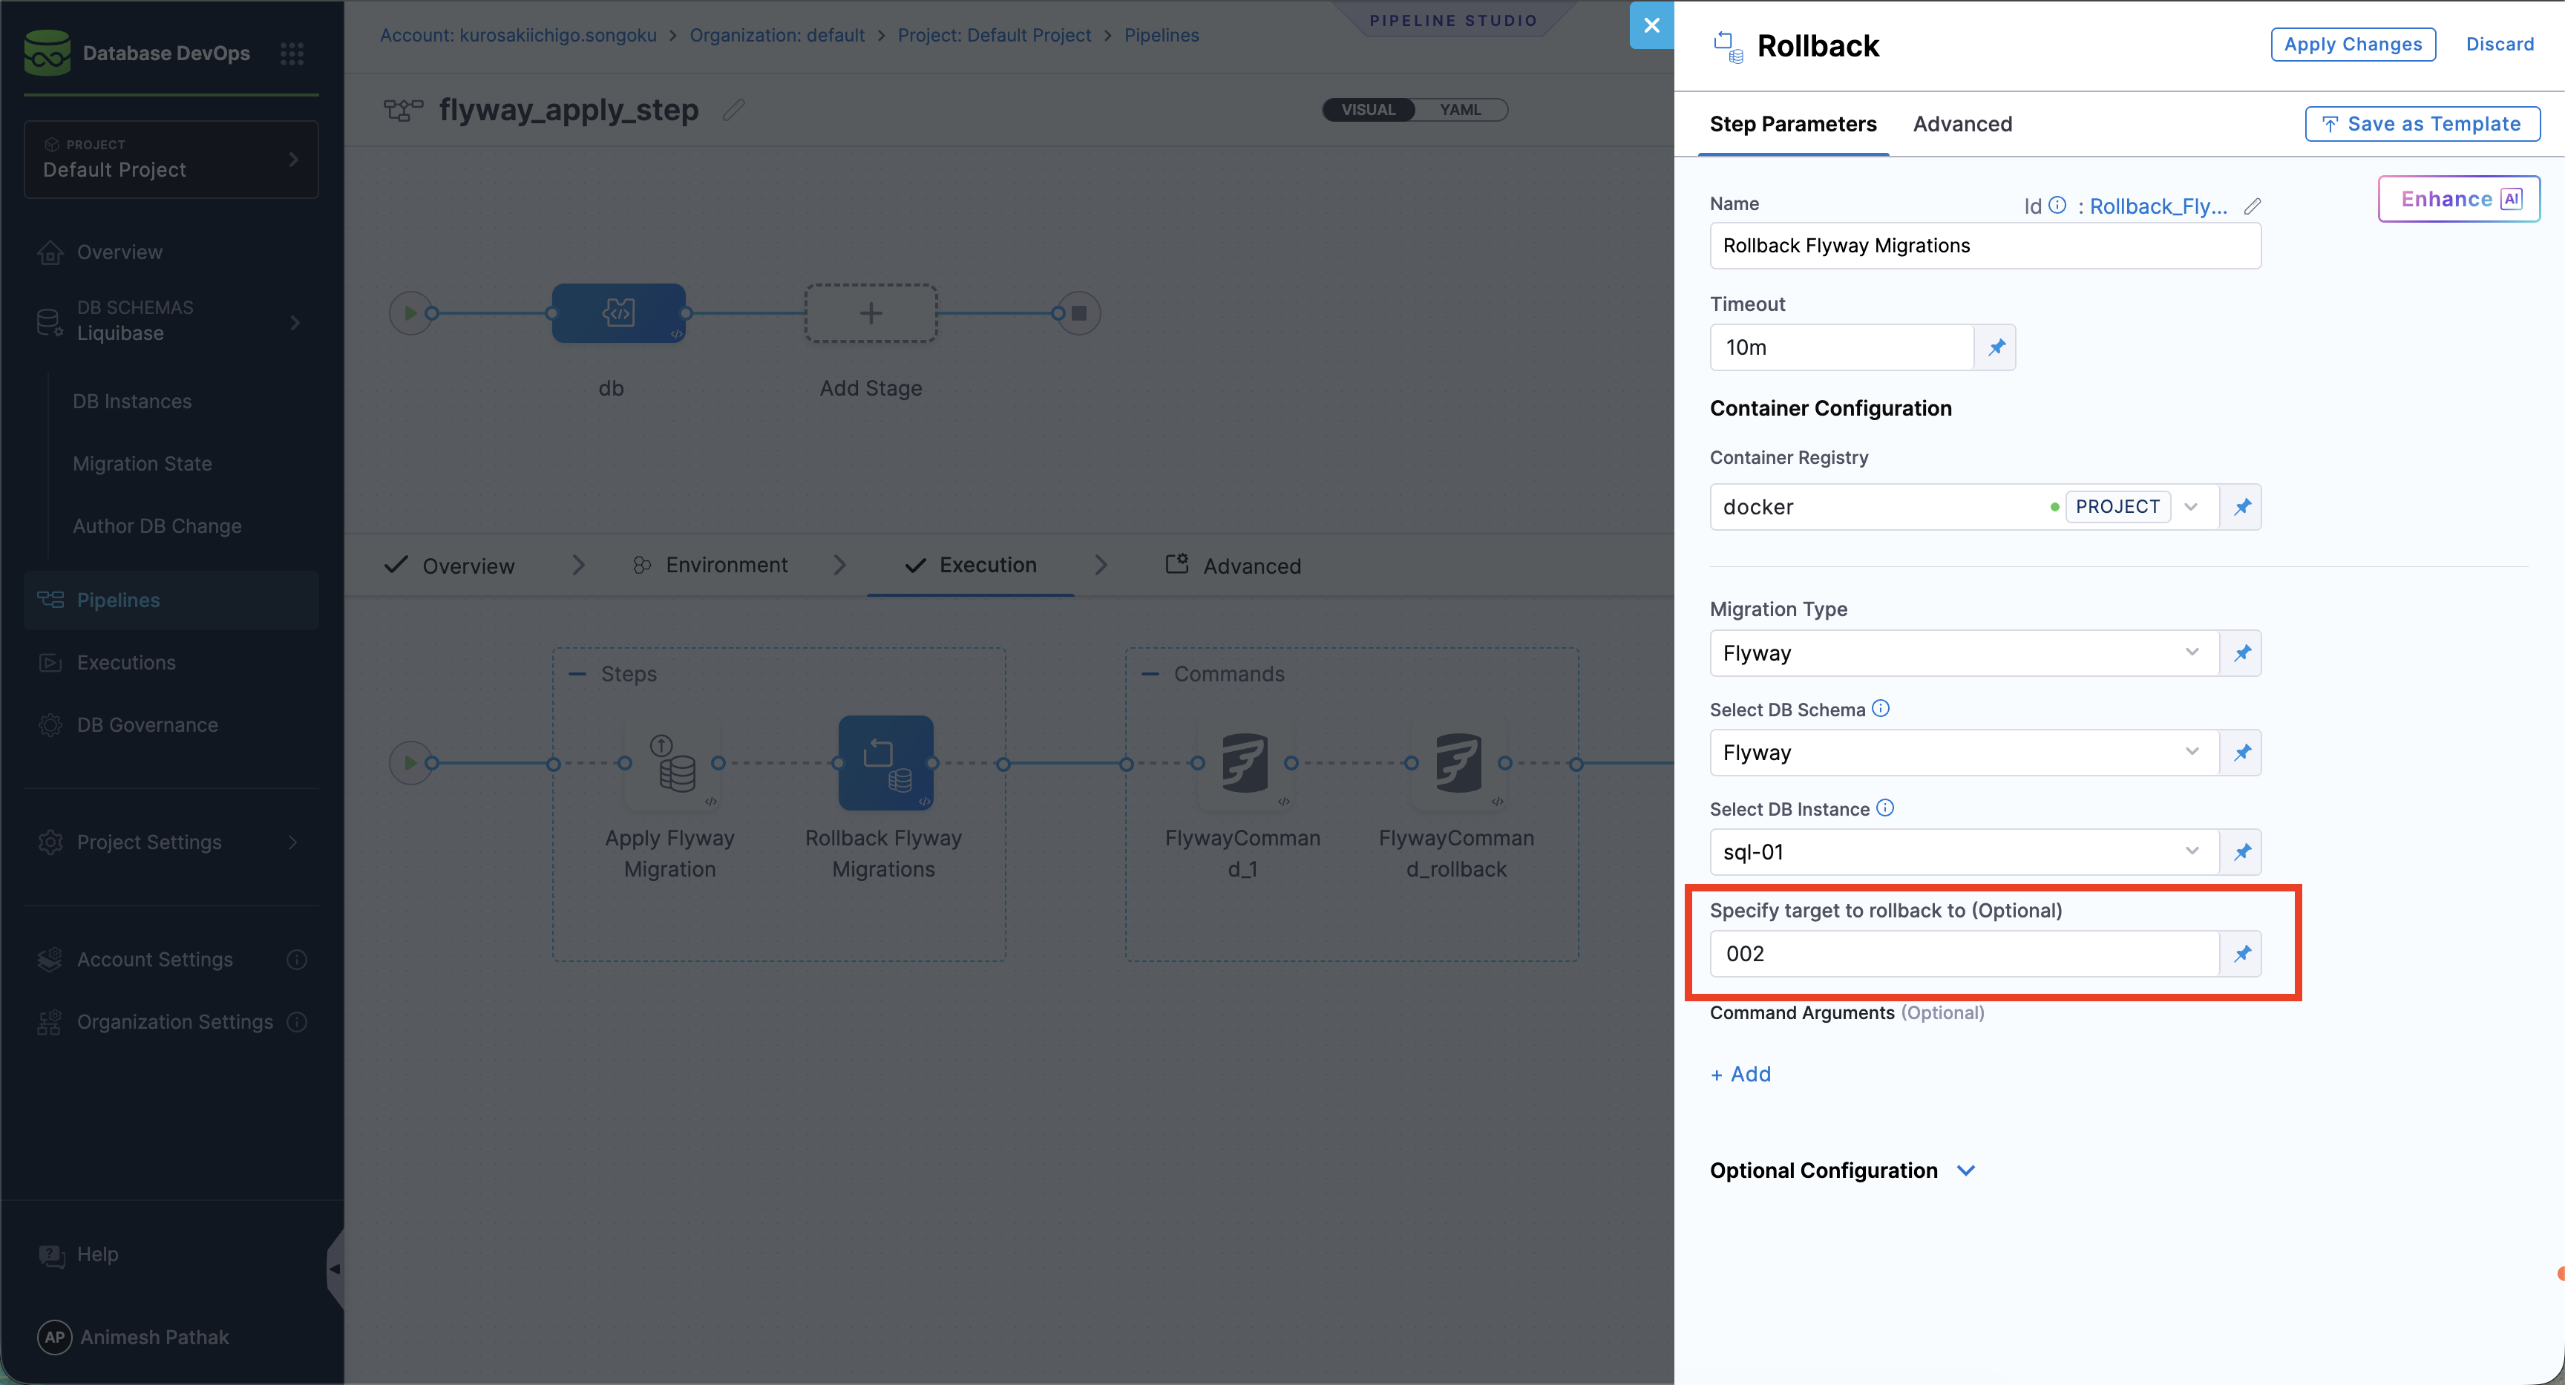Collapse the Steps group with the minus toggle
This screenshot has height=1385, width=2565.
pyautogui.click(x=577, y=674)
